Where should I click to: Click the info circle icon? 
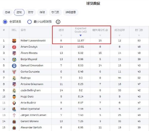point(58,22)
